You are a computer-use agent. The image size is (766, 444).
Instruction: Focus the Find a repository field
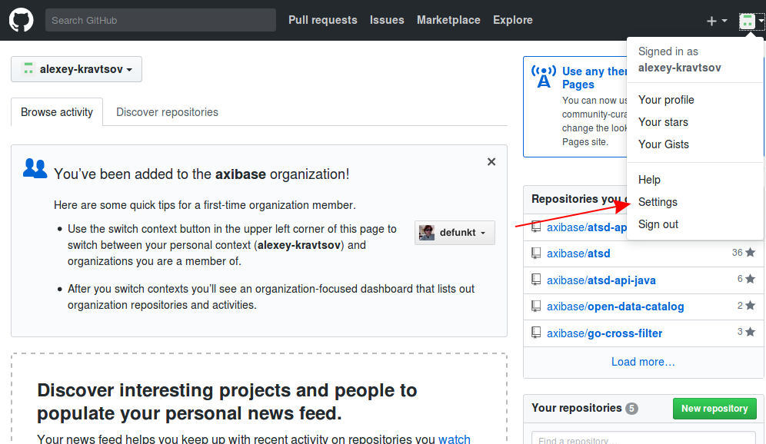coord(644,438)
